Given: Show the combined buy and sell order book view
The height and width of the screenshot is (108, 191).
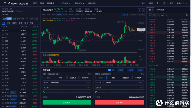Looking at the screenshot, I should pos(150,15).
